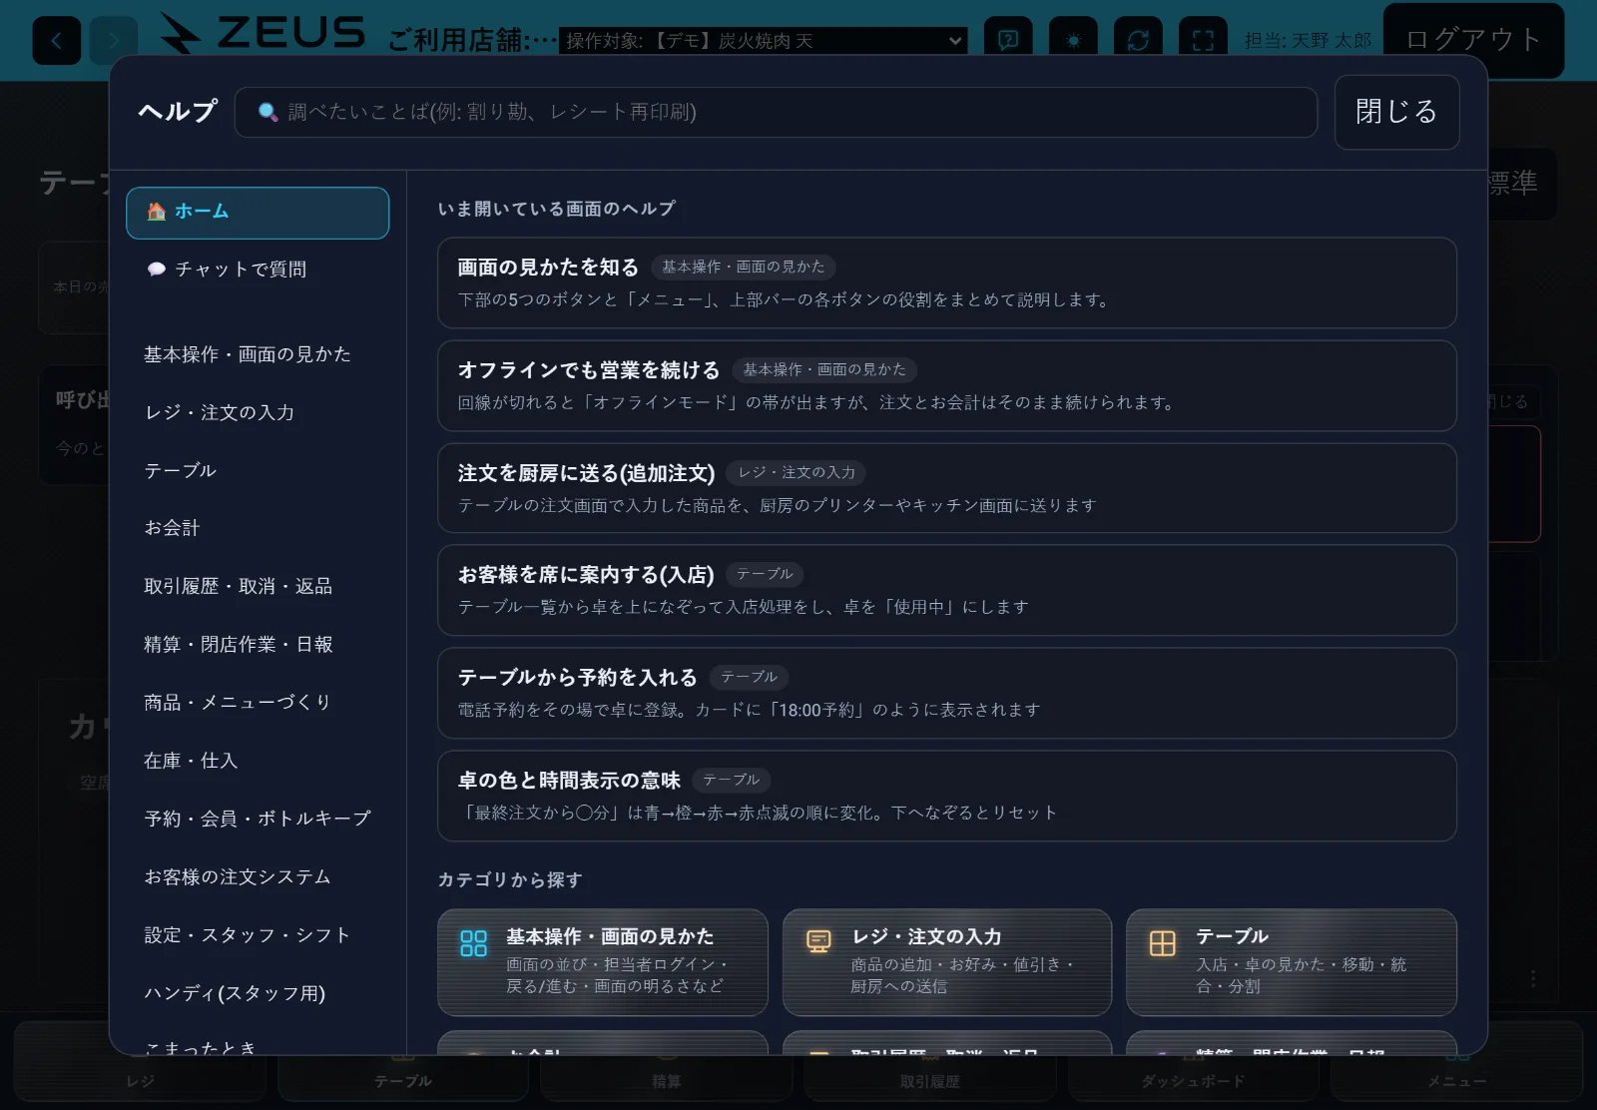1597x1110 pixels.
Task: Open 基本操作・画面の見かた category card
Action: coord(603,962)
